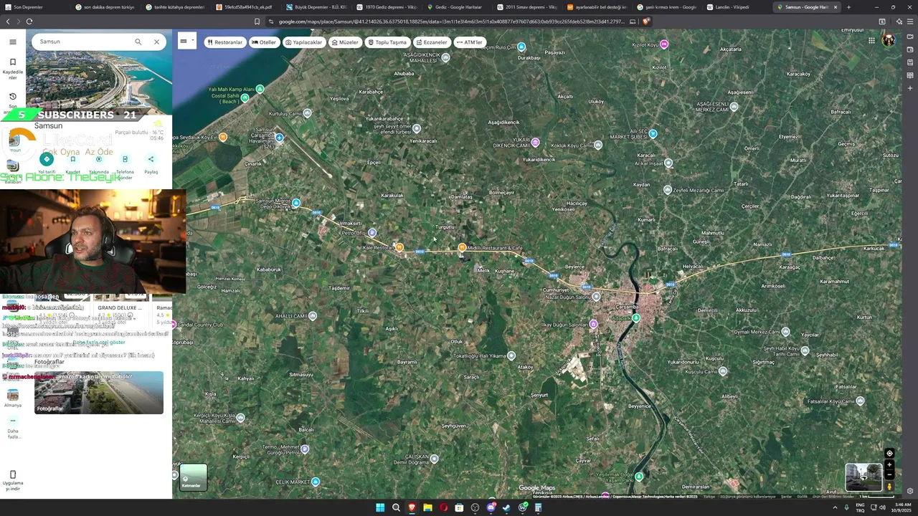Open Daha fazla more recents item
The image size is (918, 516).
coord(12,429)
